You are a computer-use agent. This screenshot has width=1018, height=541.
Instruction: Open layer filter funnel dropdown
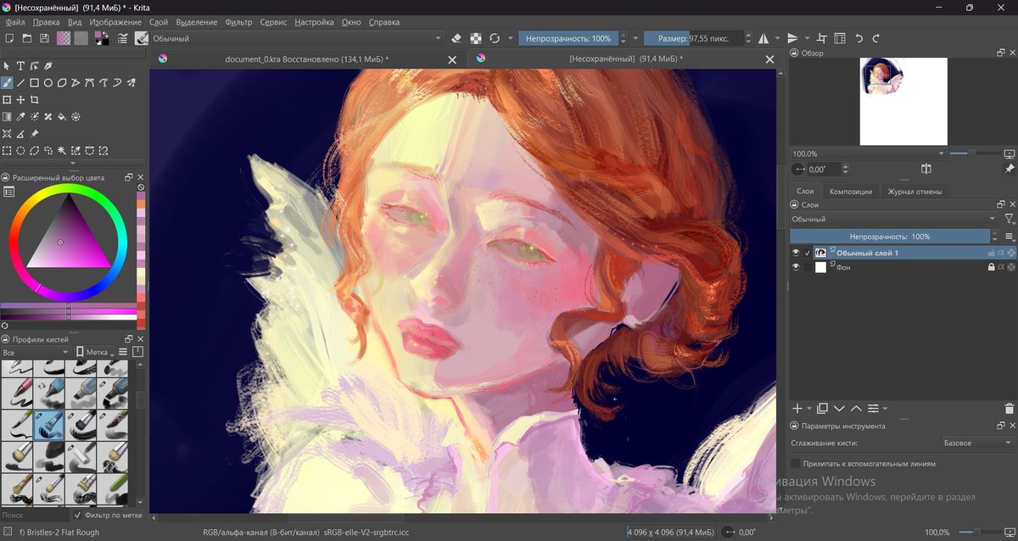(1009, 219)
